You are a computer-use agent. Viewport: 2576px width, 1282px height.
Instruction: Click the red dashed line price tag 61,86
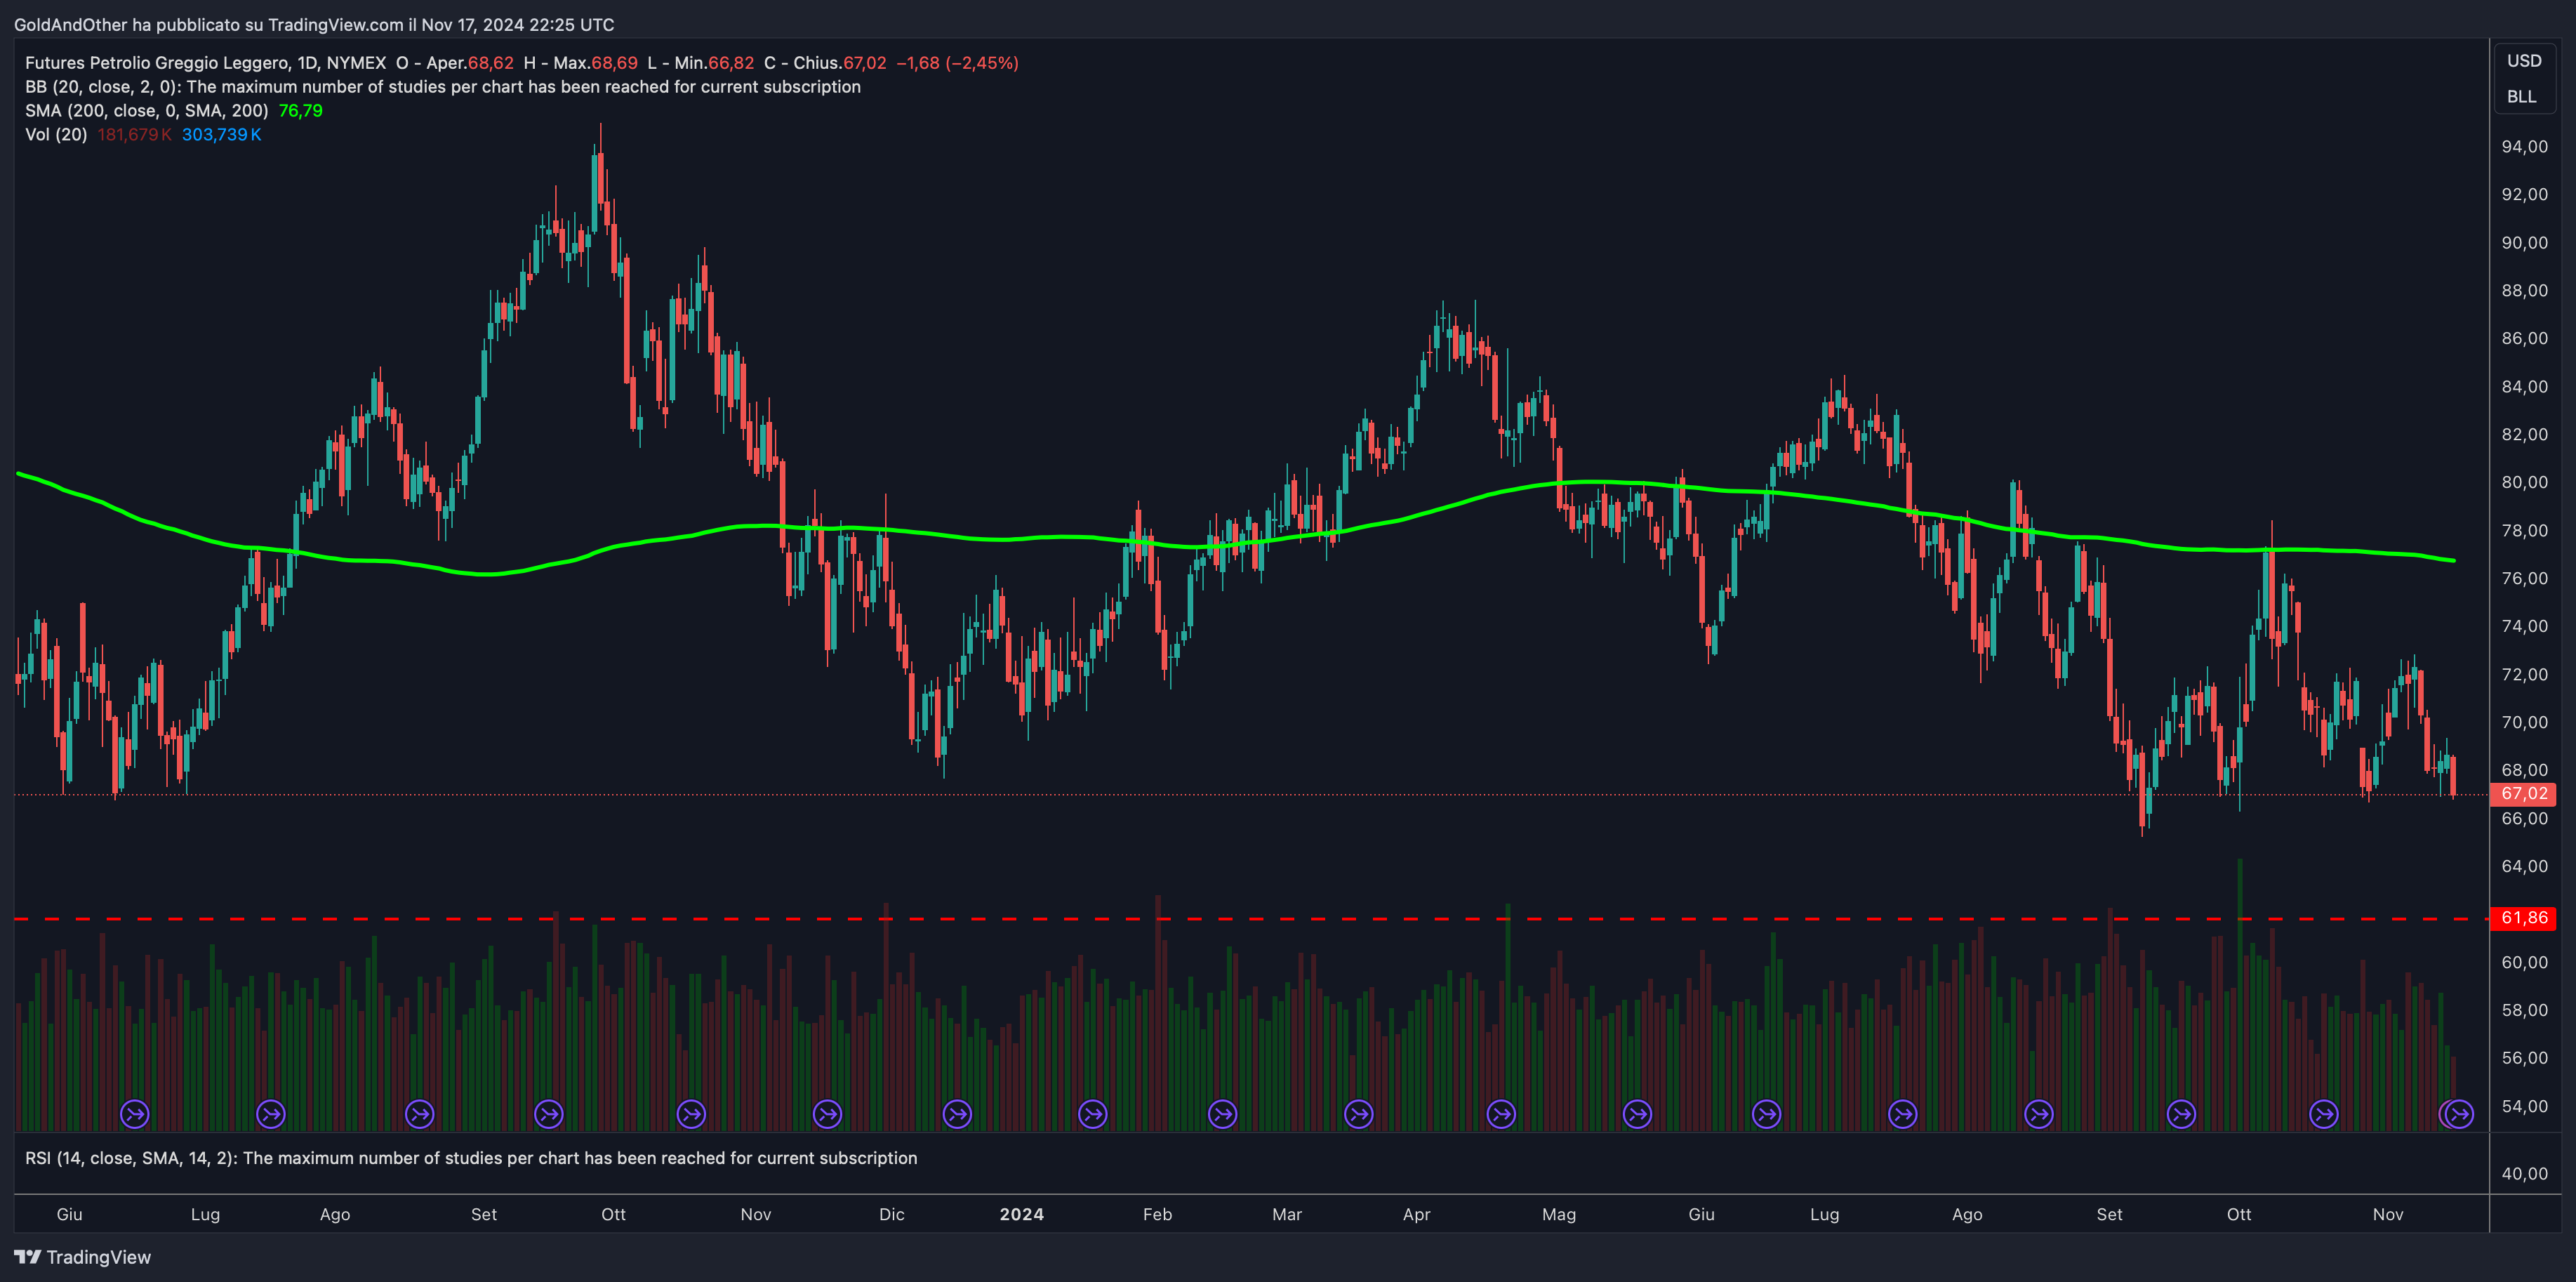pos(2522,918)
